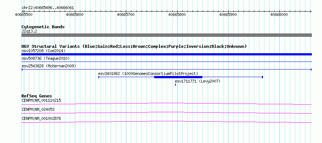Click the Cytogenetic Bands track title
The image size is (322, 143).
43,27
